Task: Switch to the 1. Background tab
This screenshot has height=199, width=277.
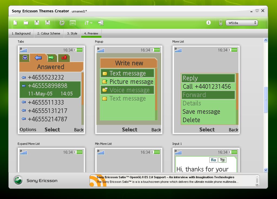Action: pos(21,33)
